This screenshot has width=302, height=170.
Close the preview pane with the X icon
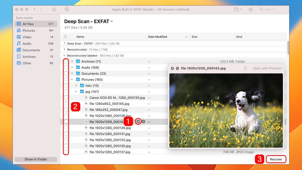point(172,68)
